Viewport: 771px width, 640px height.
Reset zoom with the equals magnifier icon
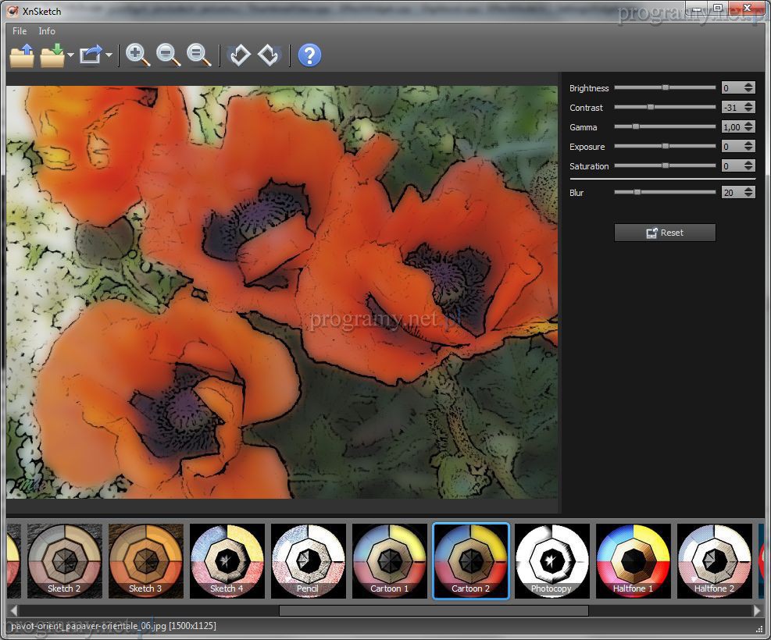[199, 55]
